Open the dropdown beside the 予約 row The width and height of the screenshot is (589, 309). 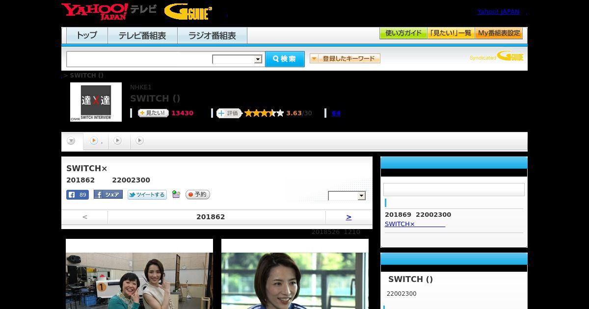[x=347, y=196]
